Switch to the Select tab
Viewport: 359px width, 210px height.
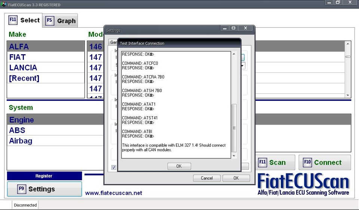point(23,20)
